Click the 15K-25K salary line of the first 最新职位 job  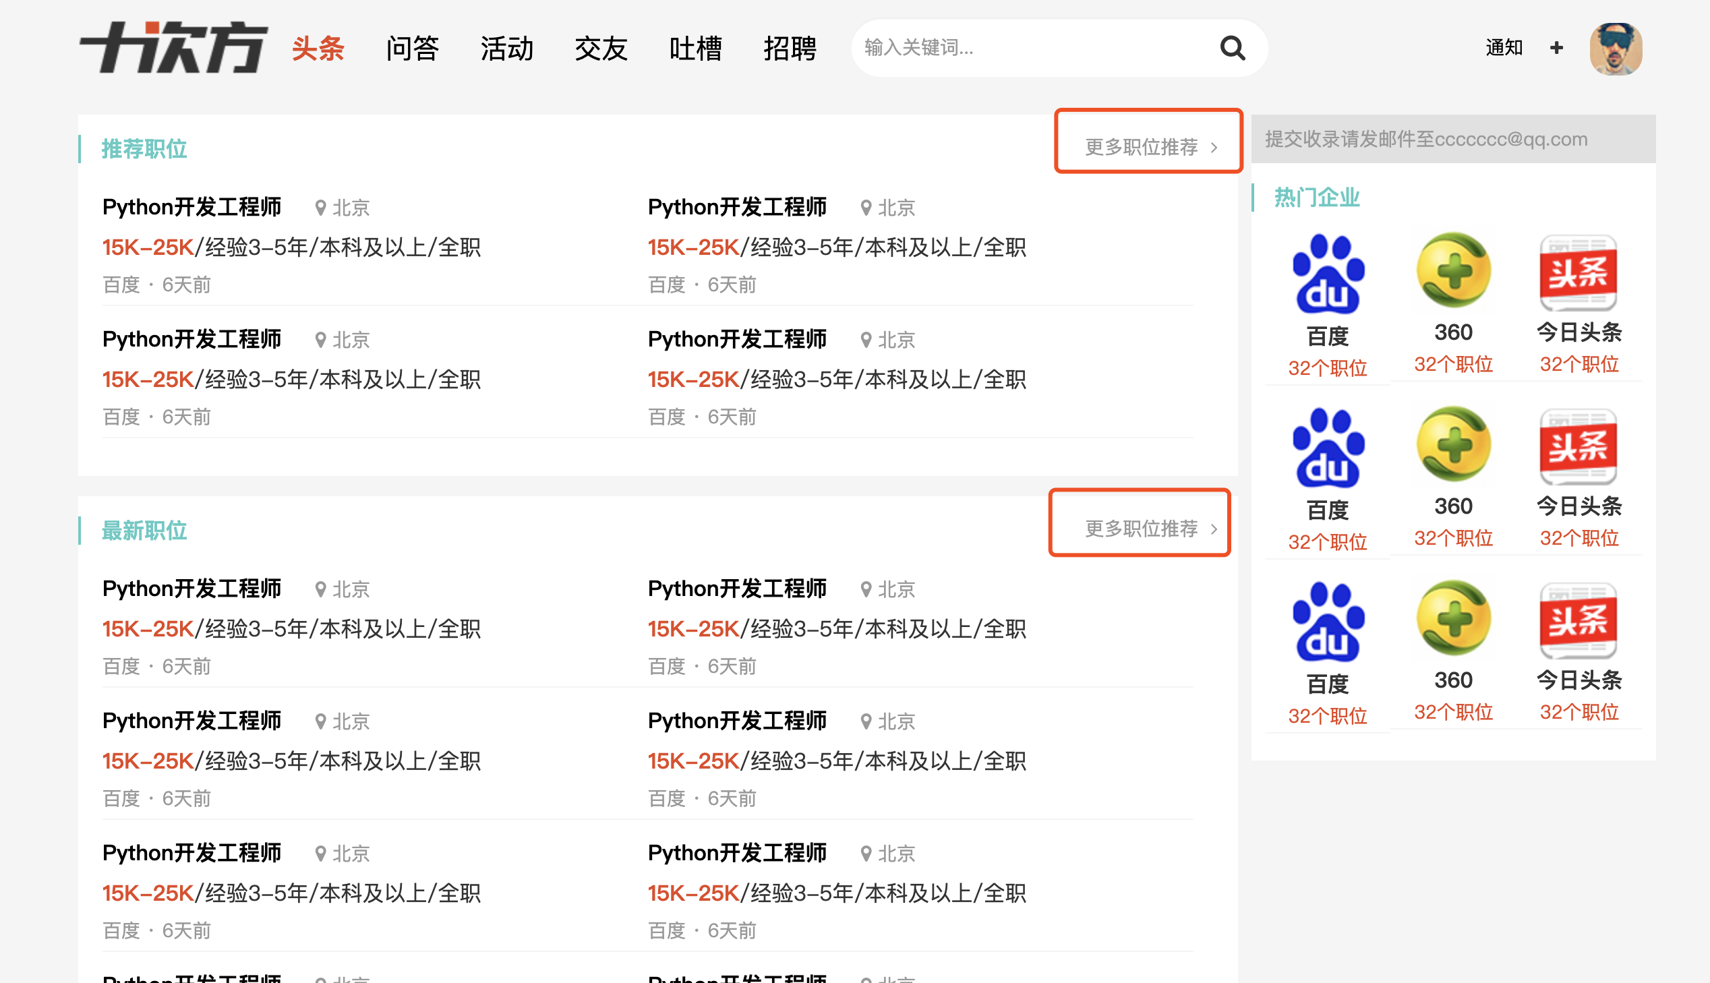291,629
